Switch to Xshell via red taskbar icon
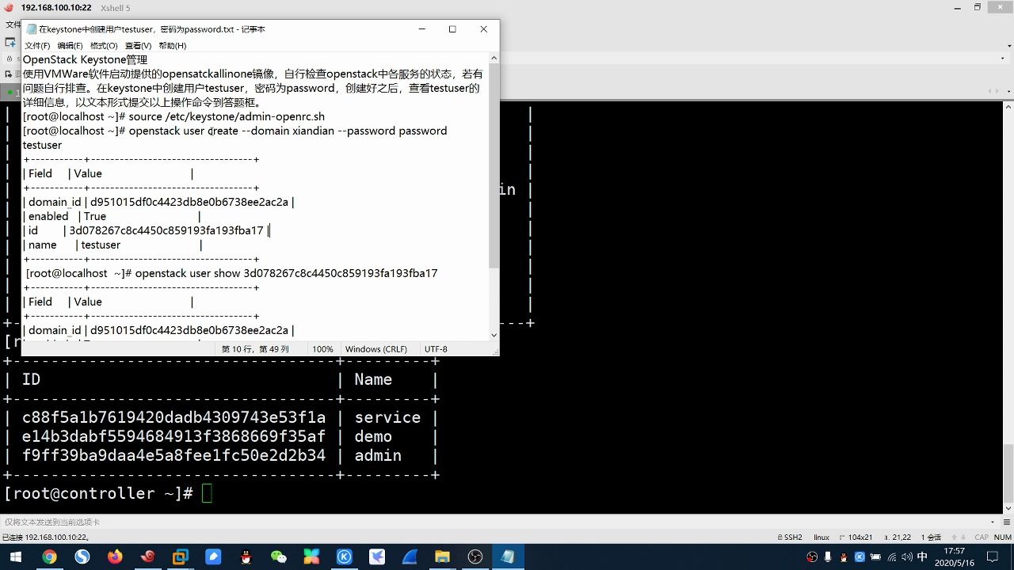This screenshot has width=1014, height=570. point(148,557)
